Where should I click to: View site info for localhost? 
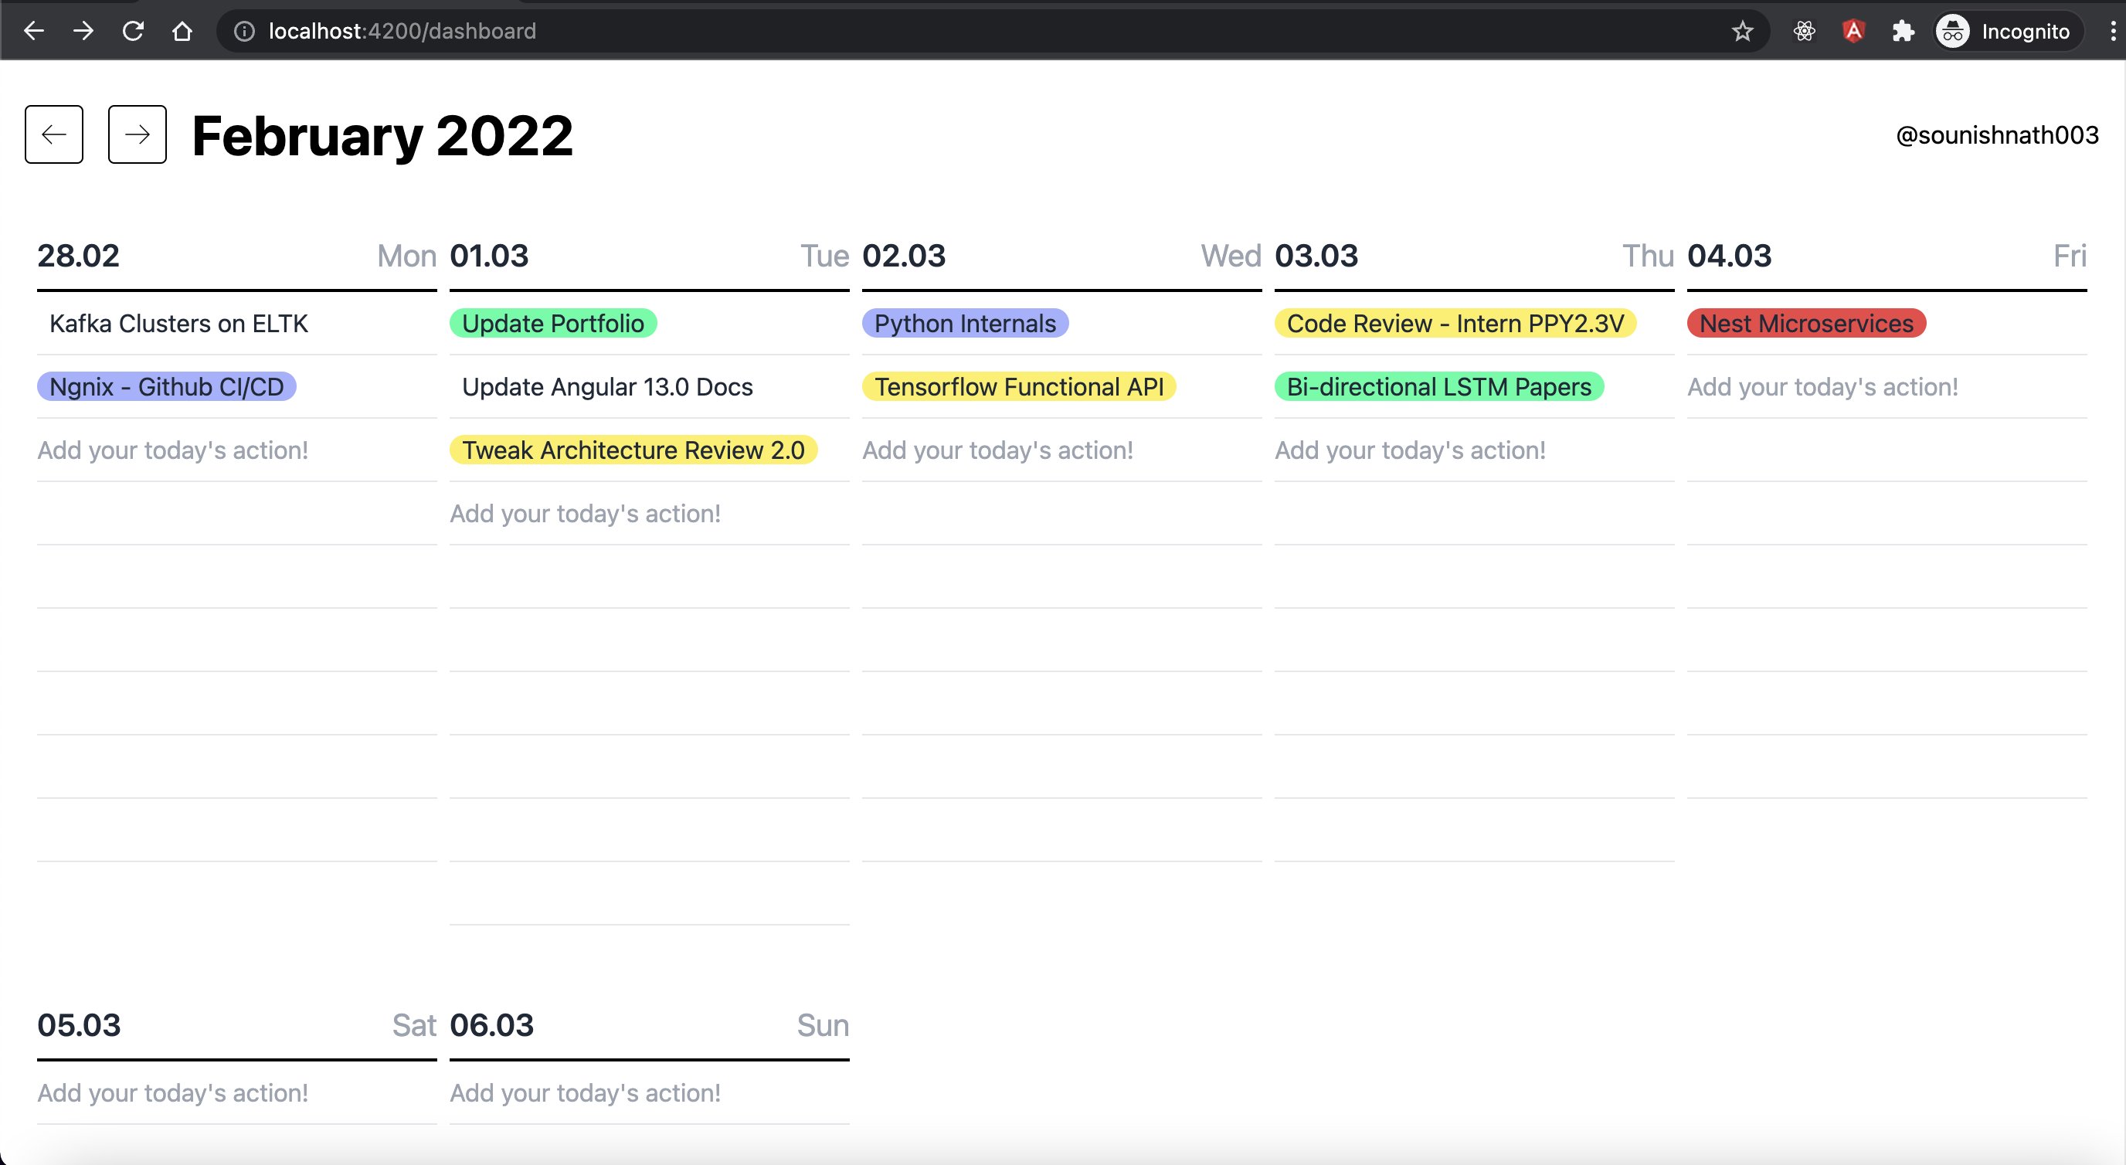click(244, 32)
